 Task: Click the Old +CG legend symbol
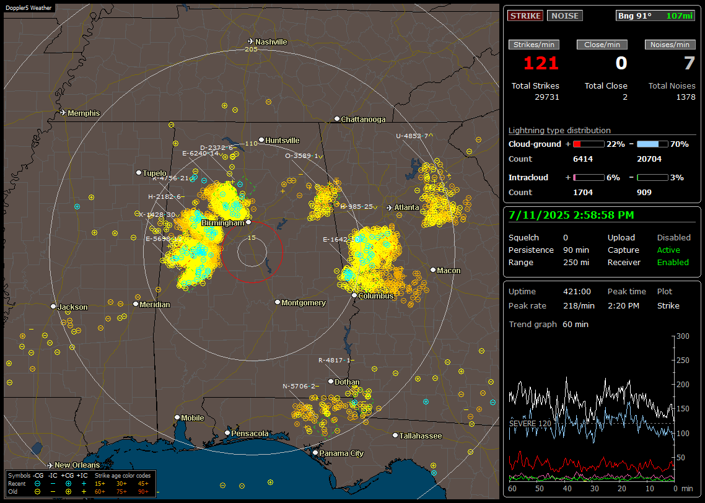pyautogui.click(x=68, y=492)
